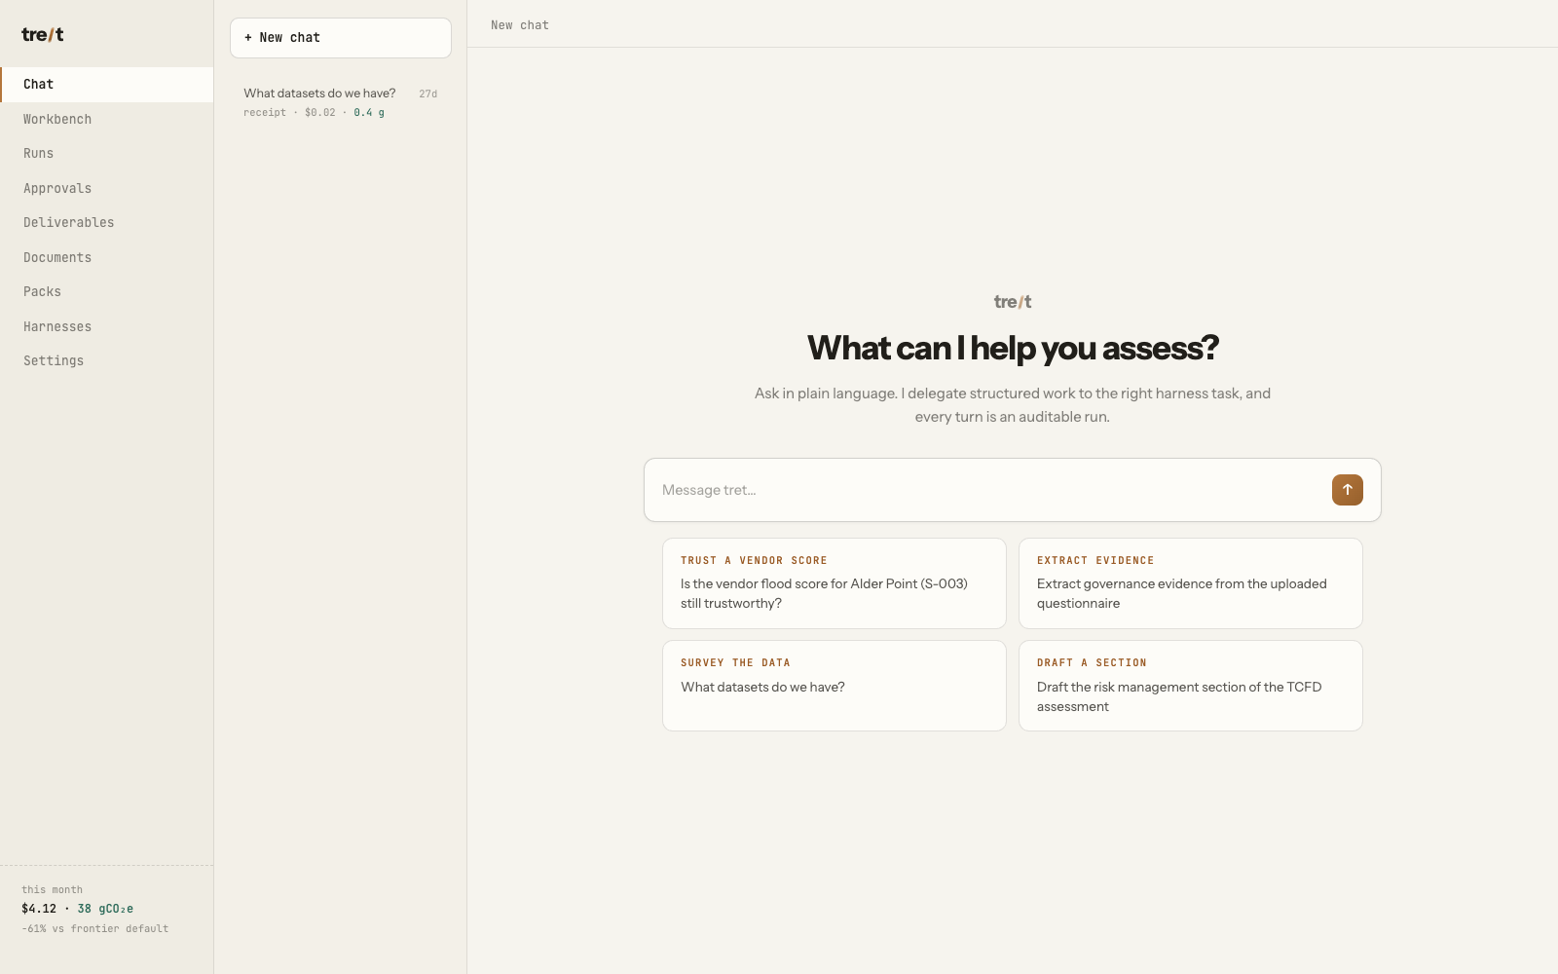Image resolution: width=1558 pixels, height=974 pixels.
Task: Start a New chat
Action: coord(341,38)
